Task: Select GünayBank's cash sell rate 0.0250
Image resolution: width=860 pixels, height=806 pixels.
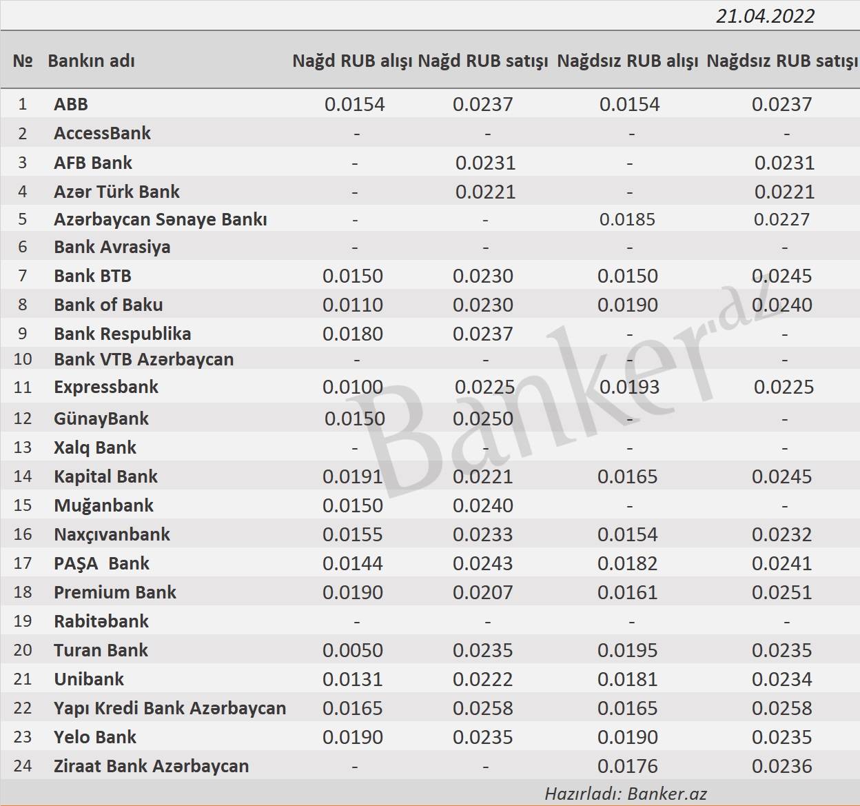Action: tap(483, 419)
